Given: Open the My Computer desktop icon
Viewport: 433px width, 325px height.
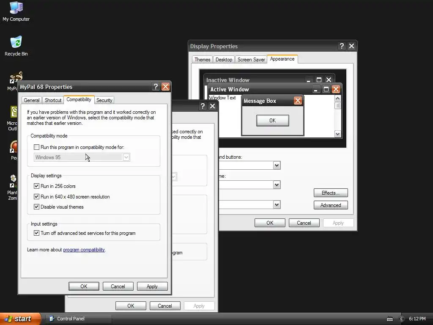Looking at the screenshot, I should (x=16, y=11).
